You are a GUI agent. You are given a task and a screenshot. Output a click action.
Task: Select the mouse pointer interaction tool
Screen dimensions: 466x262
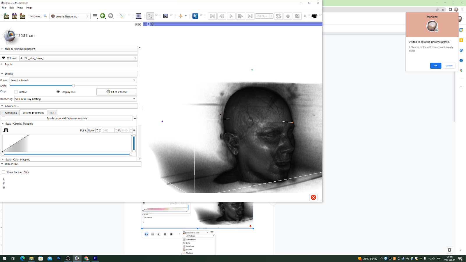pos(150,16)
